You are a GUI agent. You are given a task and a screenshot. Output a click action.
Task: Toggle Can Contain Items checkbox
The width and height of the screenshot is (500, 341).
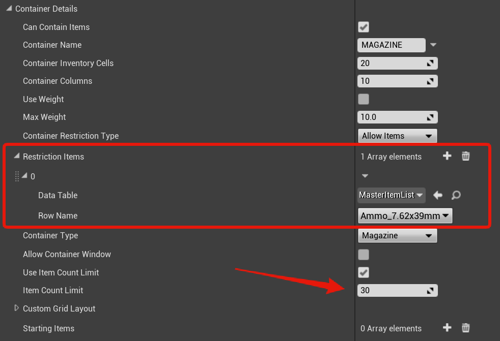coord(364,27)
